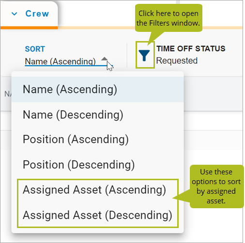Click the blank row beside the dropdown list

(x=213, y=140)
